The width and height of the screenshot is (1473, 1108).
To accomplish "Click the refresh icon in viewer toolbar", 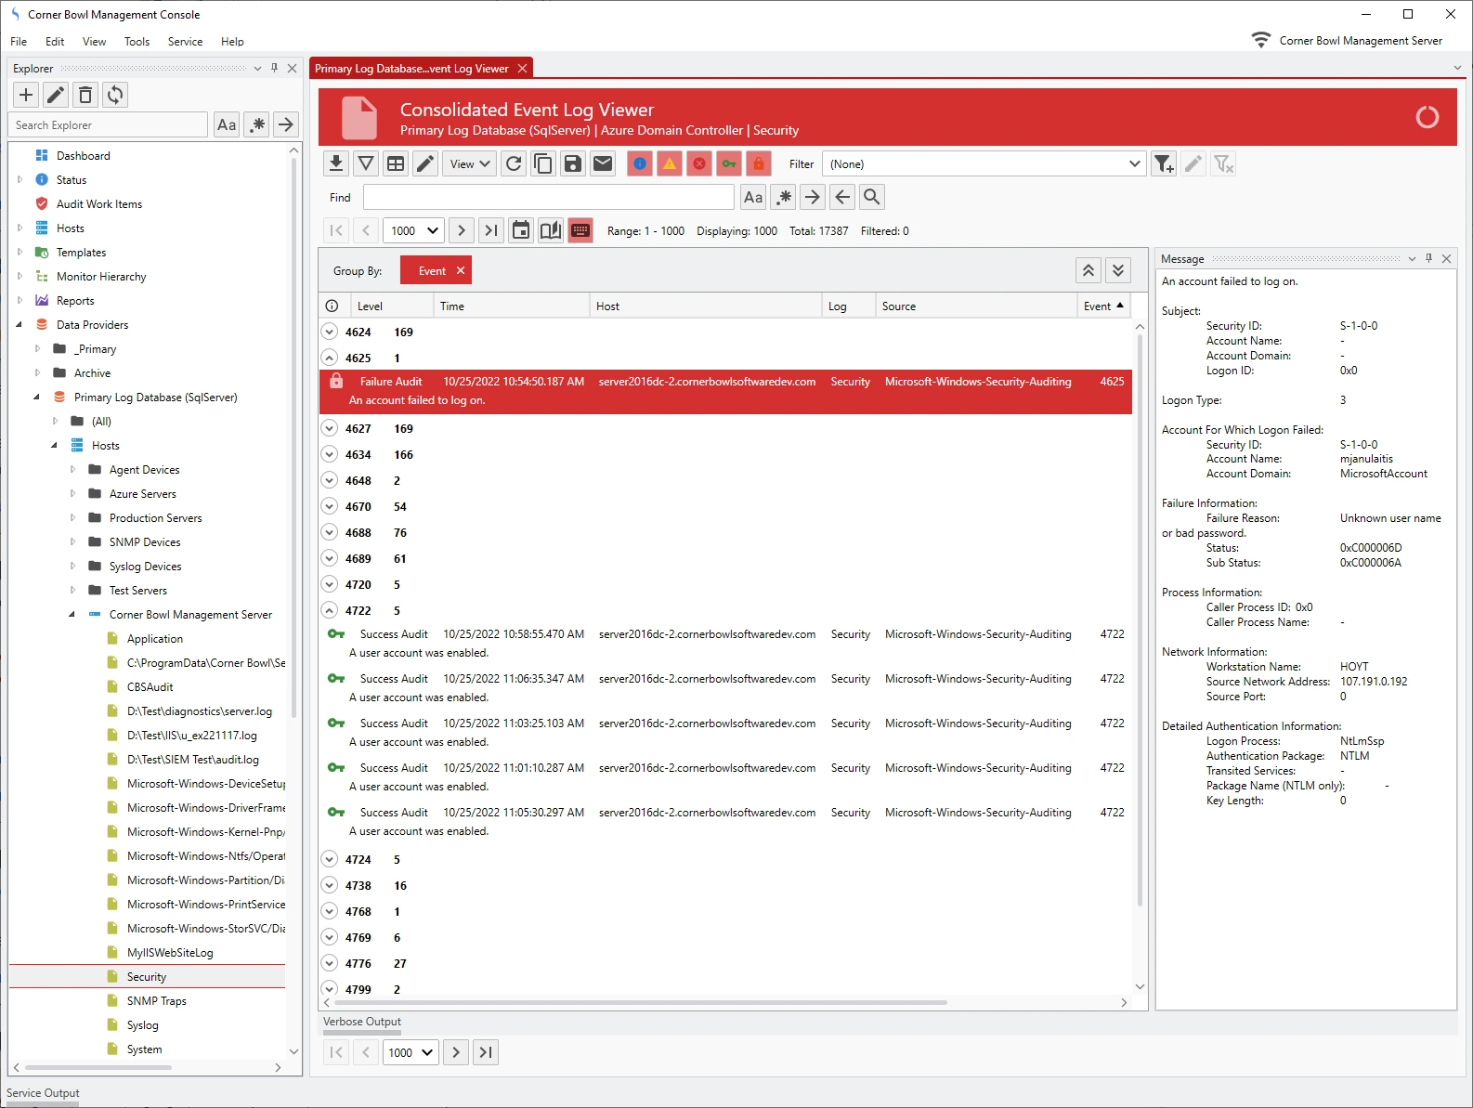I will point(514,164).
